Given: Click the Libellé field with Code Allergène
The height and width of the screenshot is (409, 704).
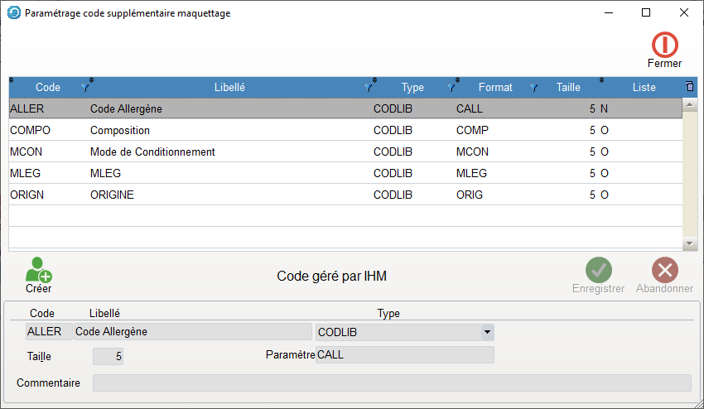Looking at the screenshot, I should [x=192, y=332].
